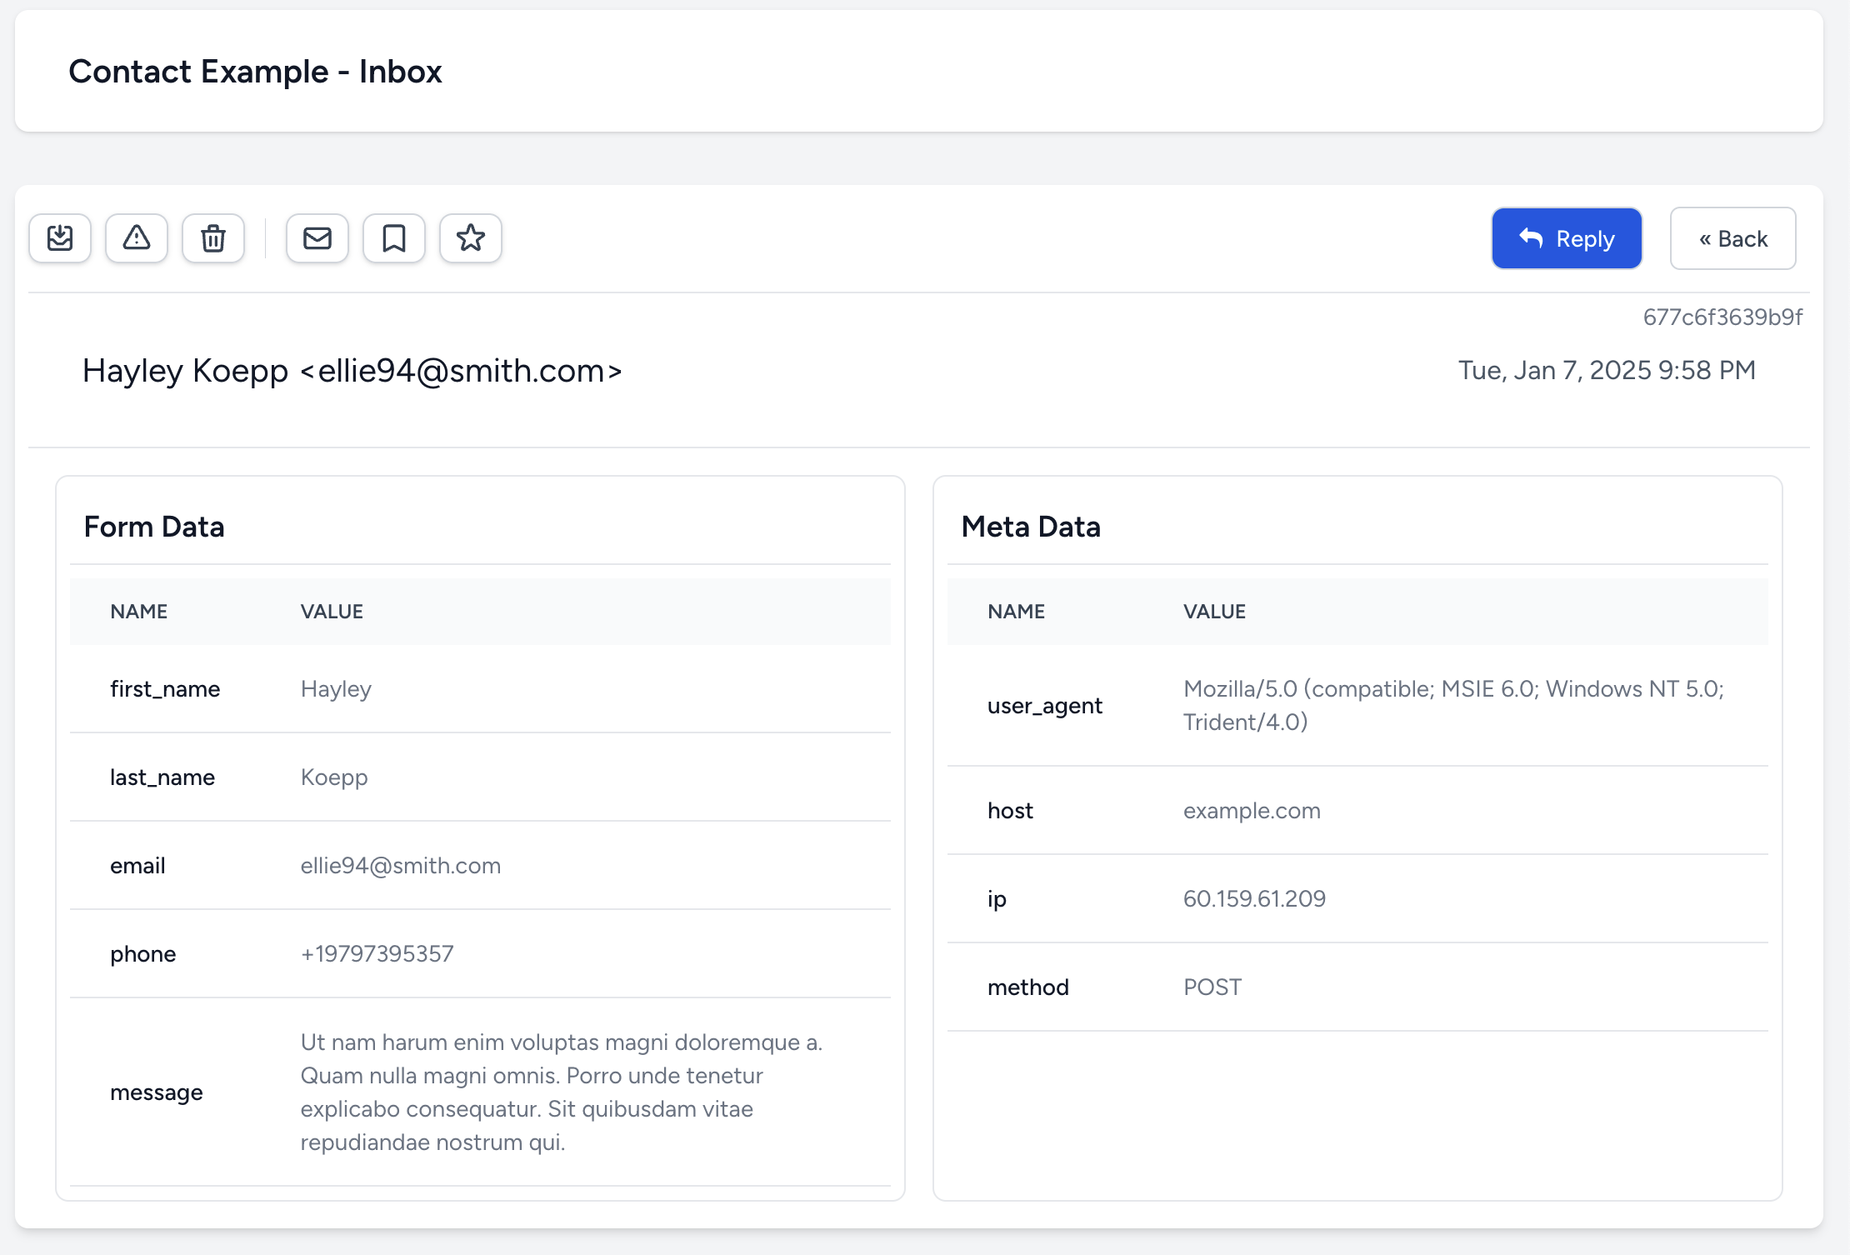
Task: Click the Reply button
Action: [x=1567, y=238]
